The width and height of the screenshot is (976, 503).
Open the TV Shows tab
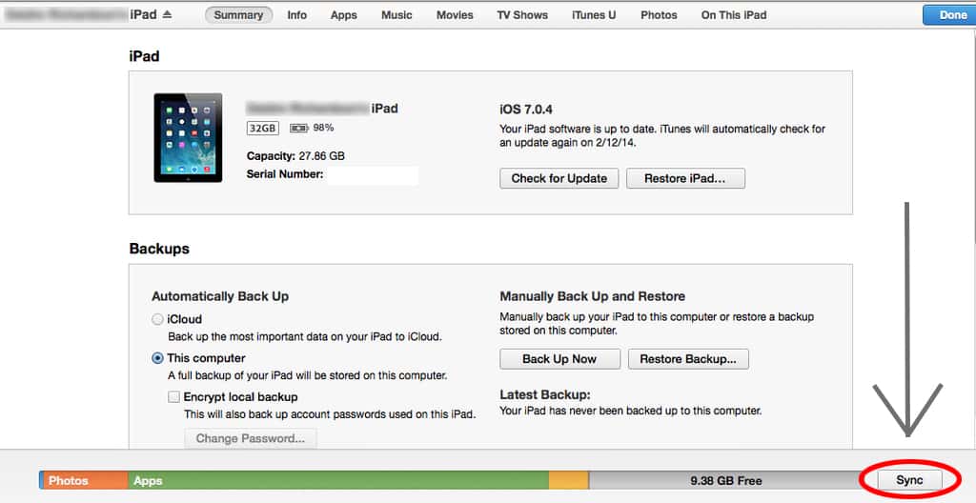point(522,15)
